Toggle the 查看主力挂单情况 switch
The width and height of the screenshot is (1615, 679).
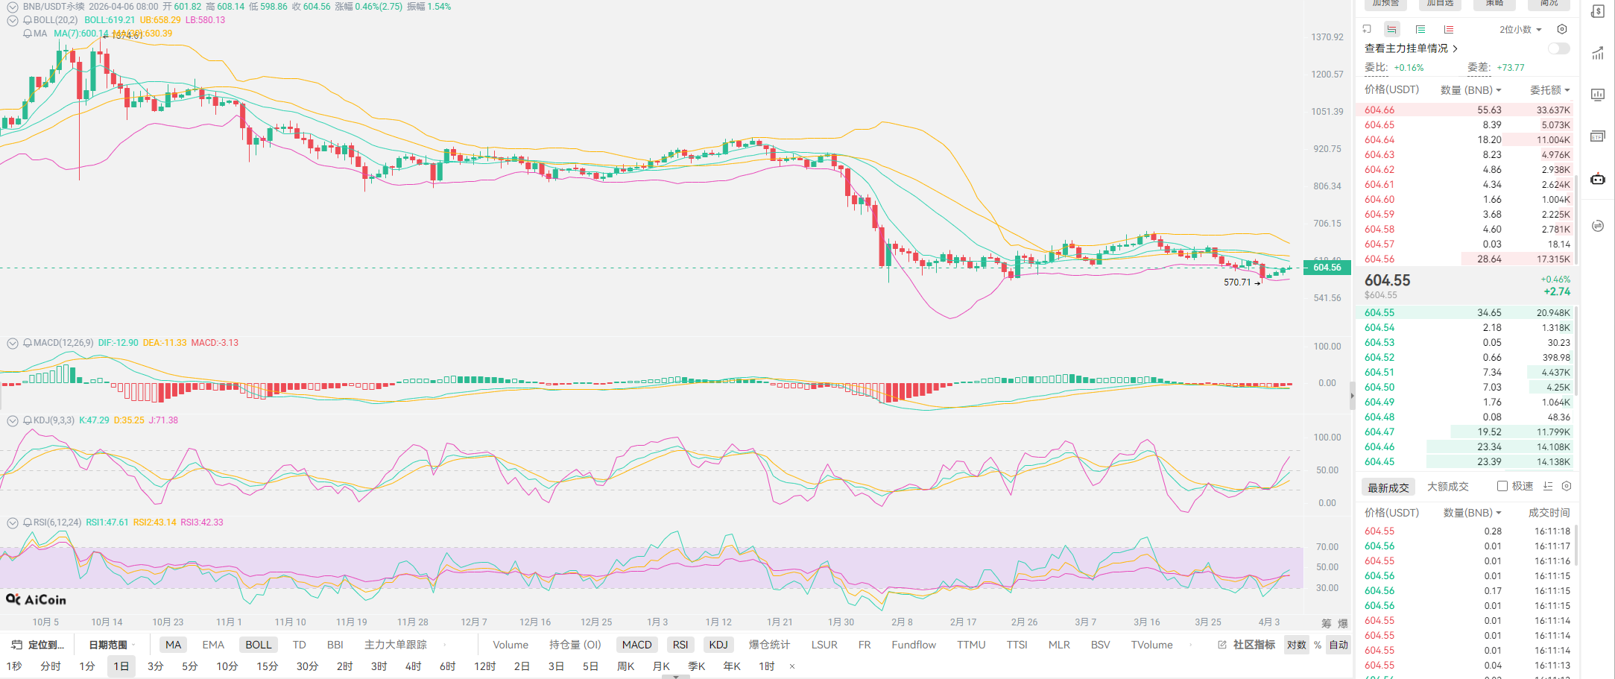pos(1558,48)
